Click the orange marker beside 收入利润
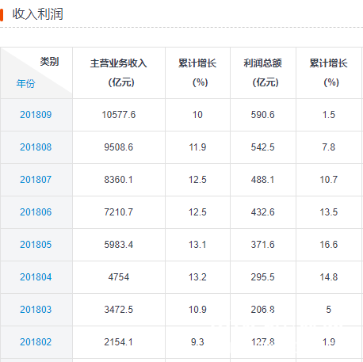363x362 pixels. (x=2, y=15)
